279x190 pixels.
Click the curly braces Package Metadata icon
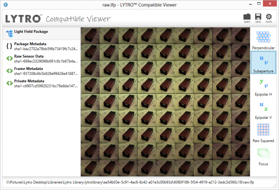point(9,46)
